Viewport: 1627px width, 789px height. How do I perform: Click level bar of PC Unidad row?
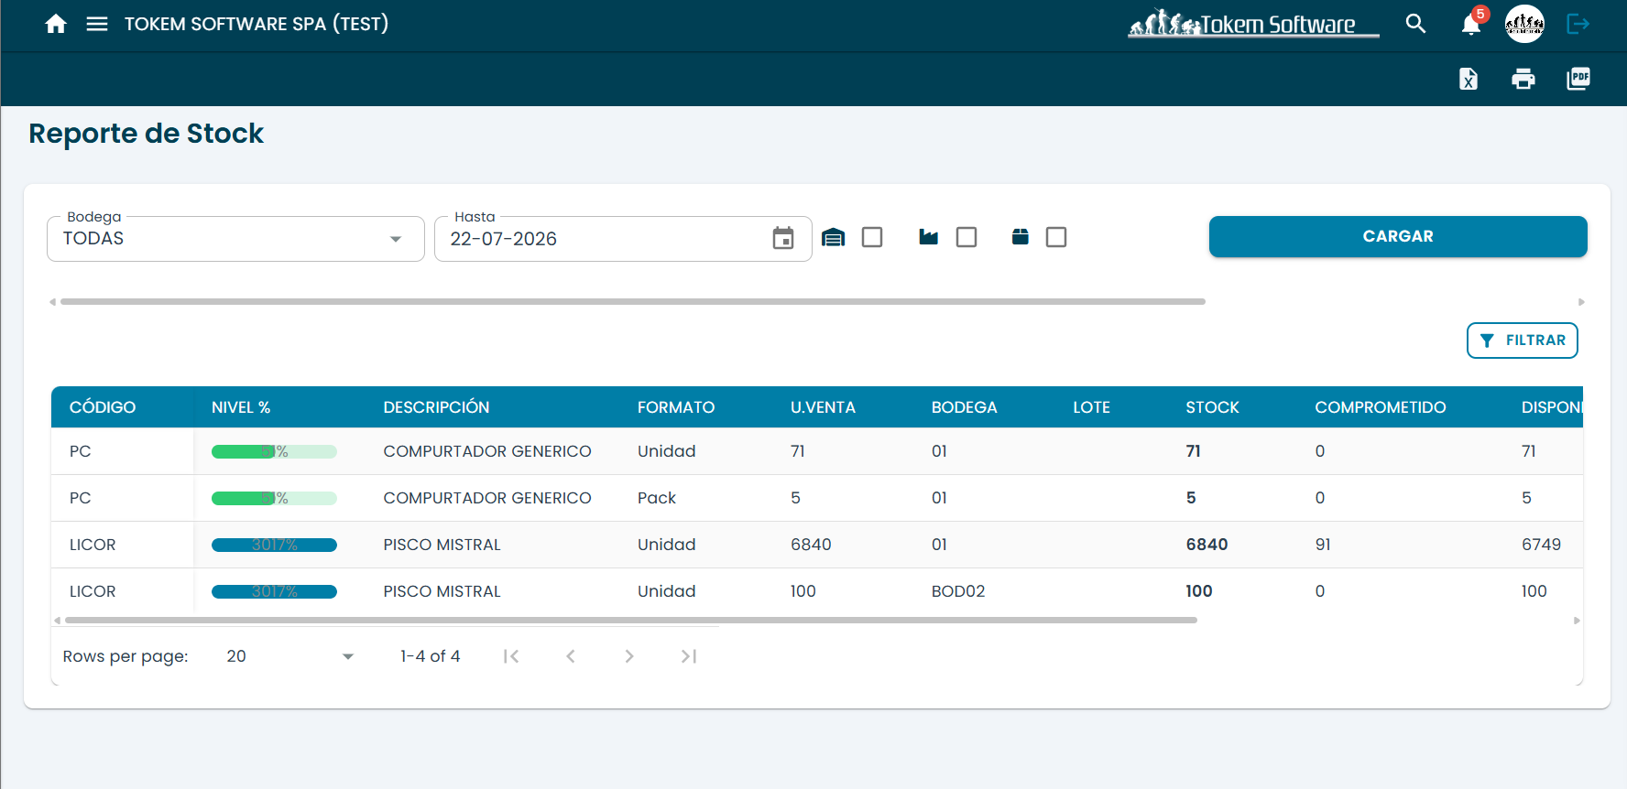tap(274, 451)
